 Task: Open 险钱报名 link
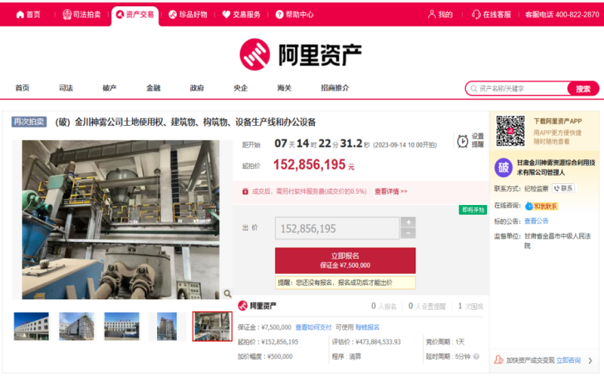(368, 327)
